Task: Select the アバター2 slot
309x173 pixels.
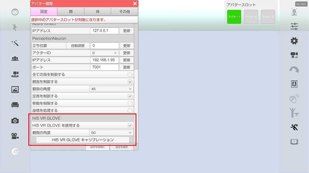Action: (251, 17)
